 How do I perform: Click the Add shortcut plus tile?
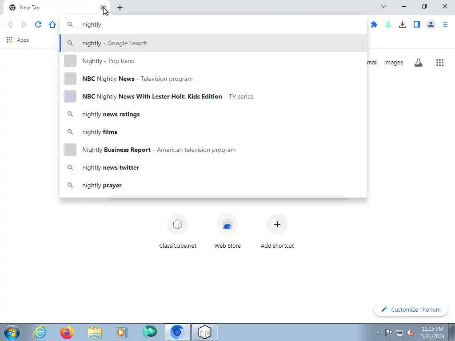[277, 231]
